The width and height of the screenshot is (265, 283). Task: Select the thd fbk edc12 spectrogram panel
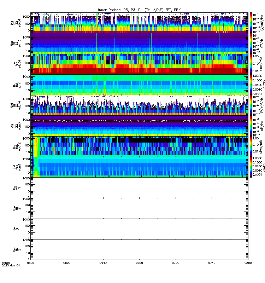click(139, 146)
